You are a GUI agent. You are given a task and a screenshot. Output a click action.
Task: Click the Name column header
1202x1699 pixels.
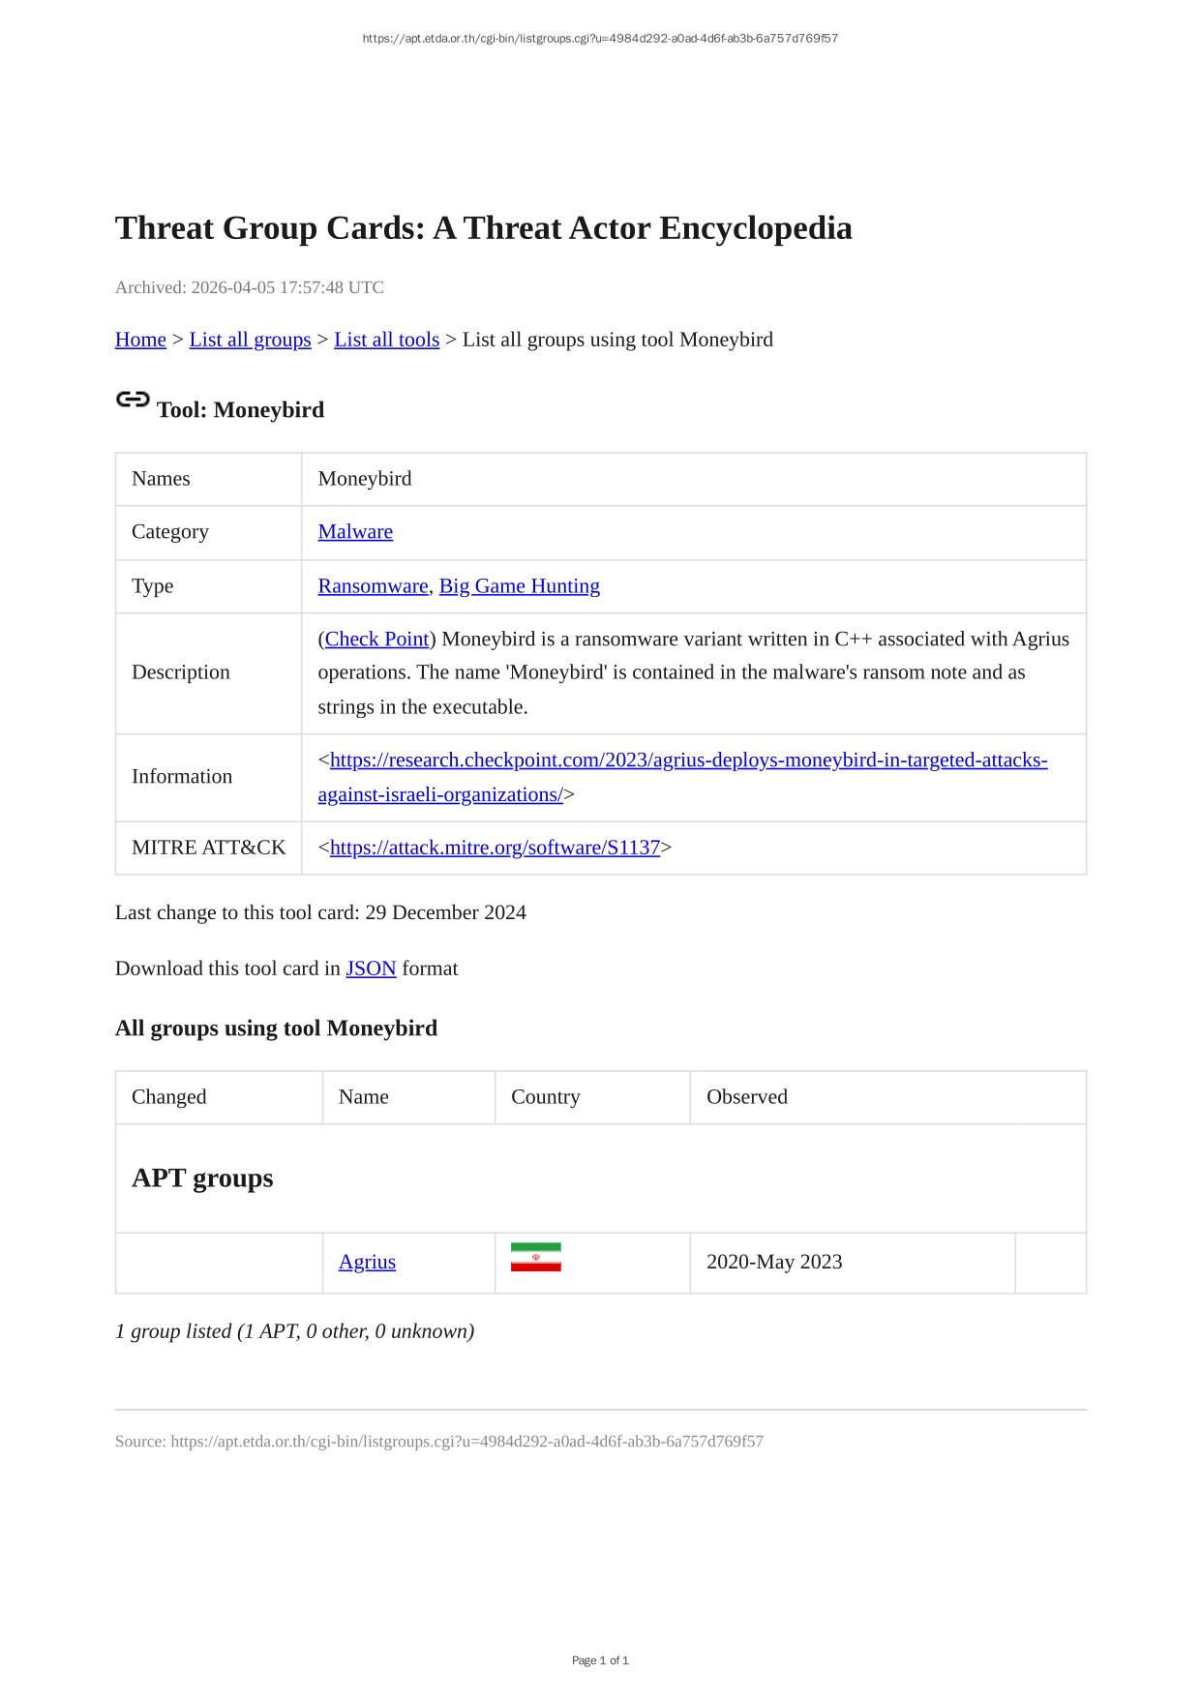[x=364, y=1097]
